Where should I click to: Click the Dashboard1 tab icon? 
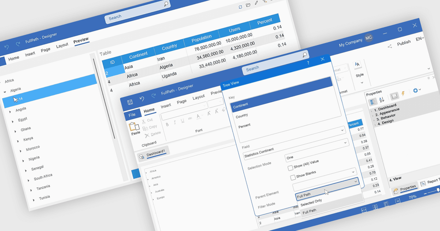[x=141, y=157]
